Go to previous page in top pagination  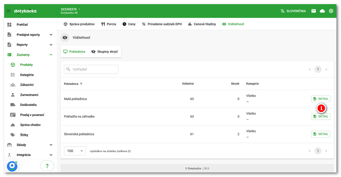310,69
